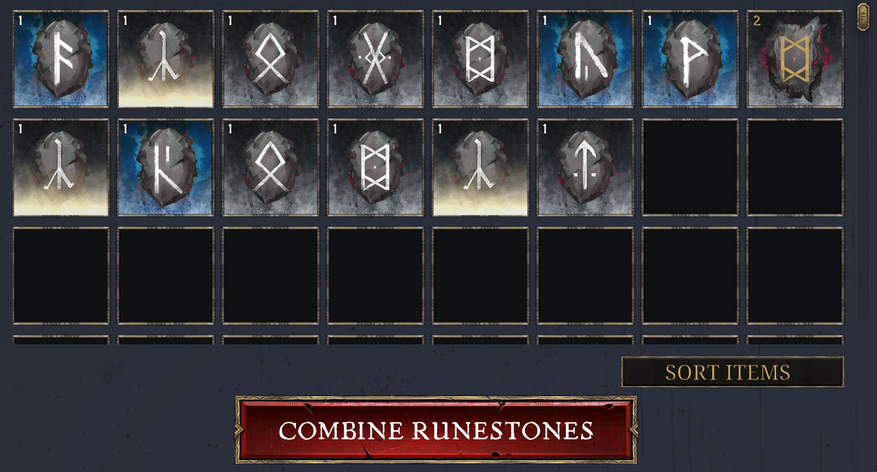Select the P-shaped Wunjo runestone in top row
Screen dimensions: 877x472
pyautogui.click(x=690, y=59)
